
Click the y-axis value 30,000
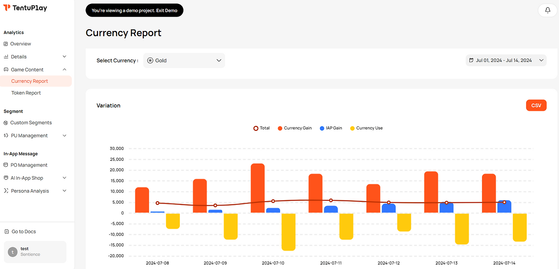click(x=117, y=149)
